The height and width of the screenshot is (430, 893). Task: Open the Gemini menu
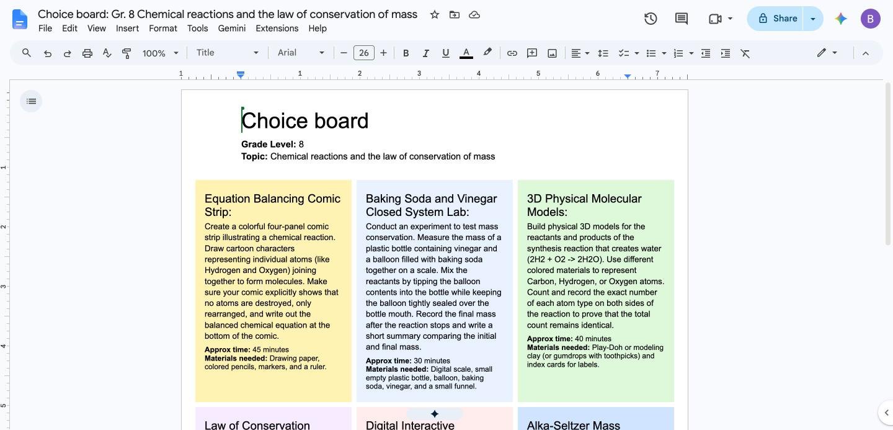[x=232, y=29]
